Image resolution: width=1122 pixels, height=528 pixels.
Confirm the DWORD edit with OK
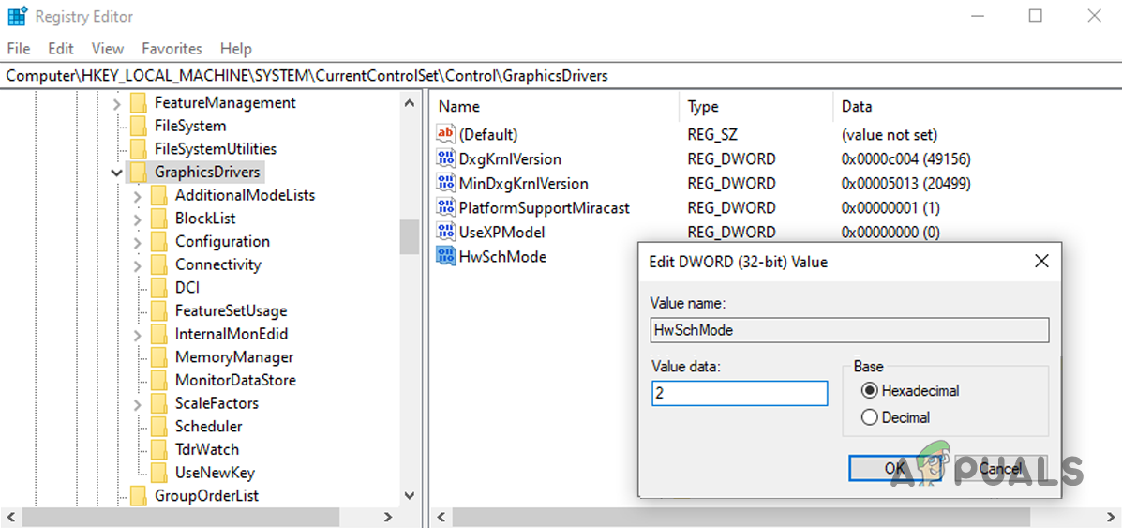click(894, 468)
